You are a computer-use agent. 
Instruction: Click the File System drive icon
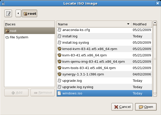[7, 38]
